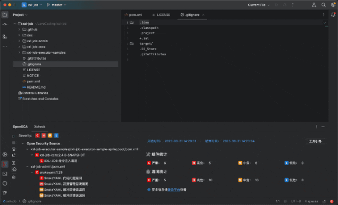Expand the xxl-job-core folder
The width and height of the screenshot is (338, 205).
(19, 47)
